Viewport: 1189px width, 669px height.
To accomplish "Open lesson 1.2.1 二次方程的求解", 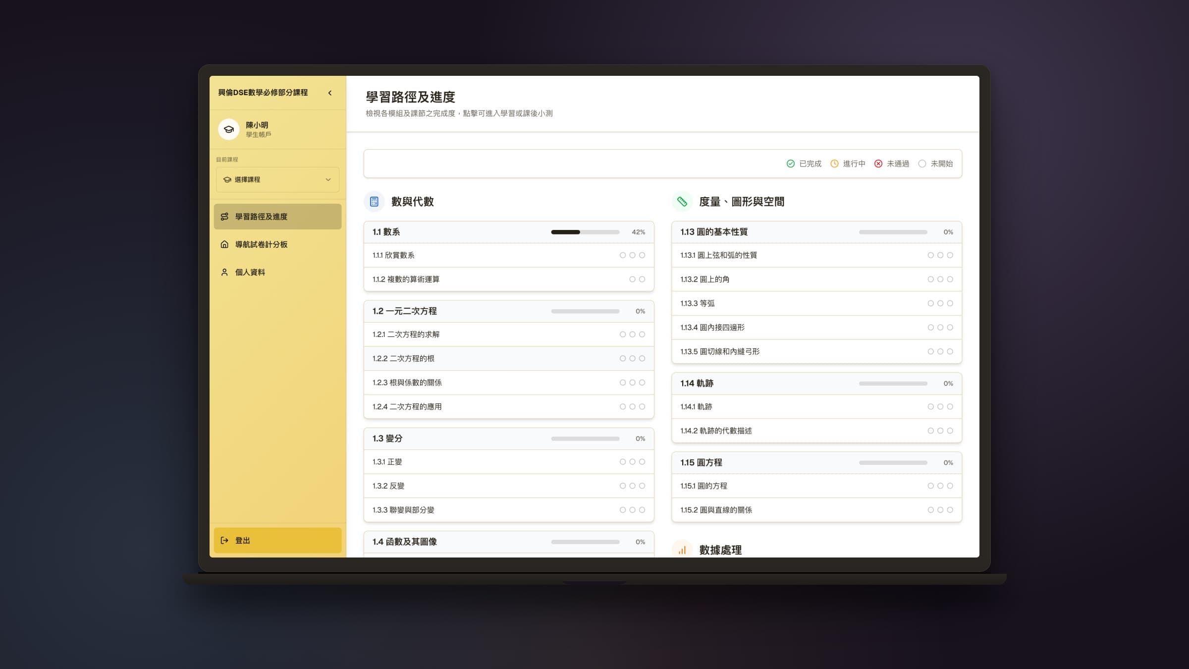I will point(509,334).
